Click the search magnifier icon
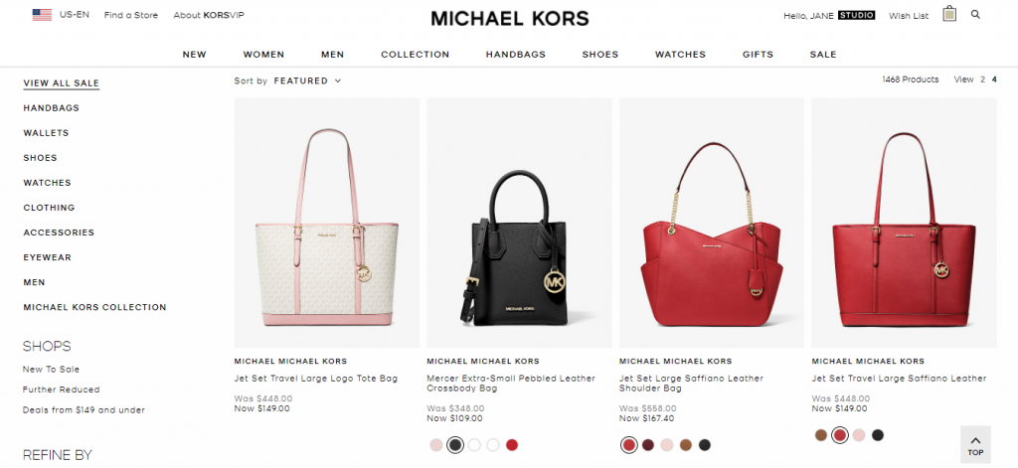Screen dimensions: 1018x468 pos(975,14)
